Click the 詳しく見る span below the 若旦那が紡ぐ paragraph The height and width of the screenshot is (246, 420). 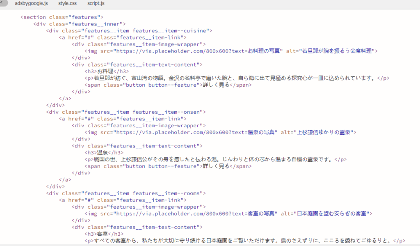coord(168,85)
